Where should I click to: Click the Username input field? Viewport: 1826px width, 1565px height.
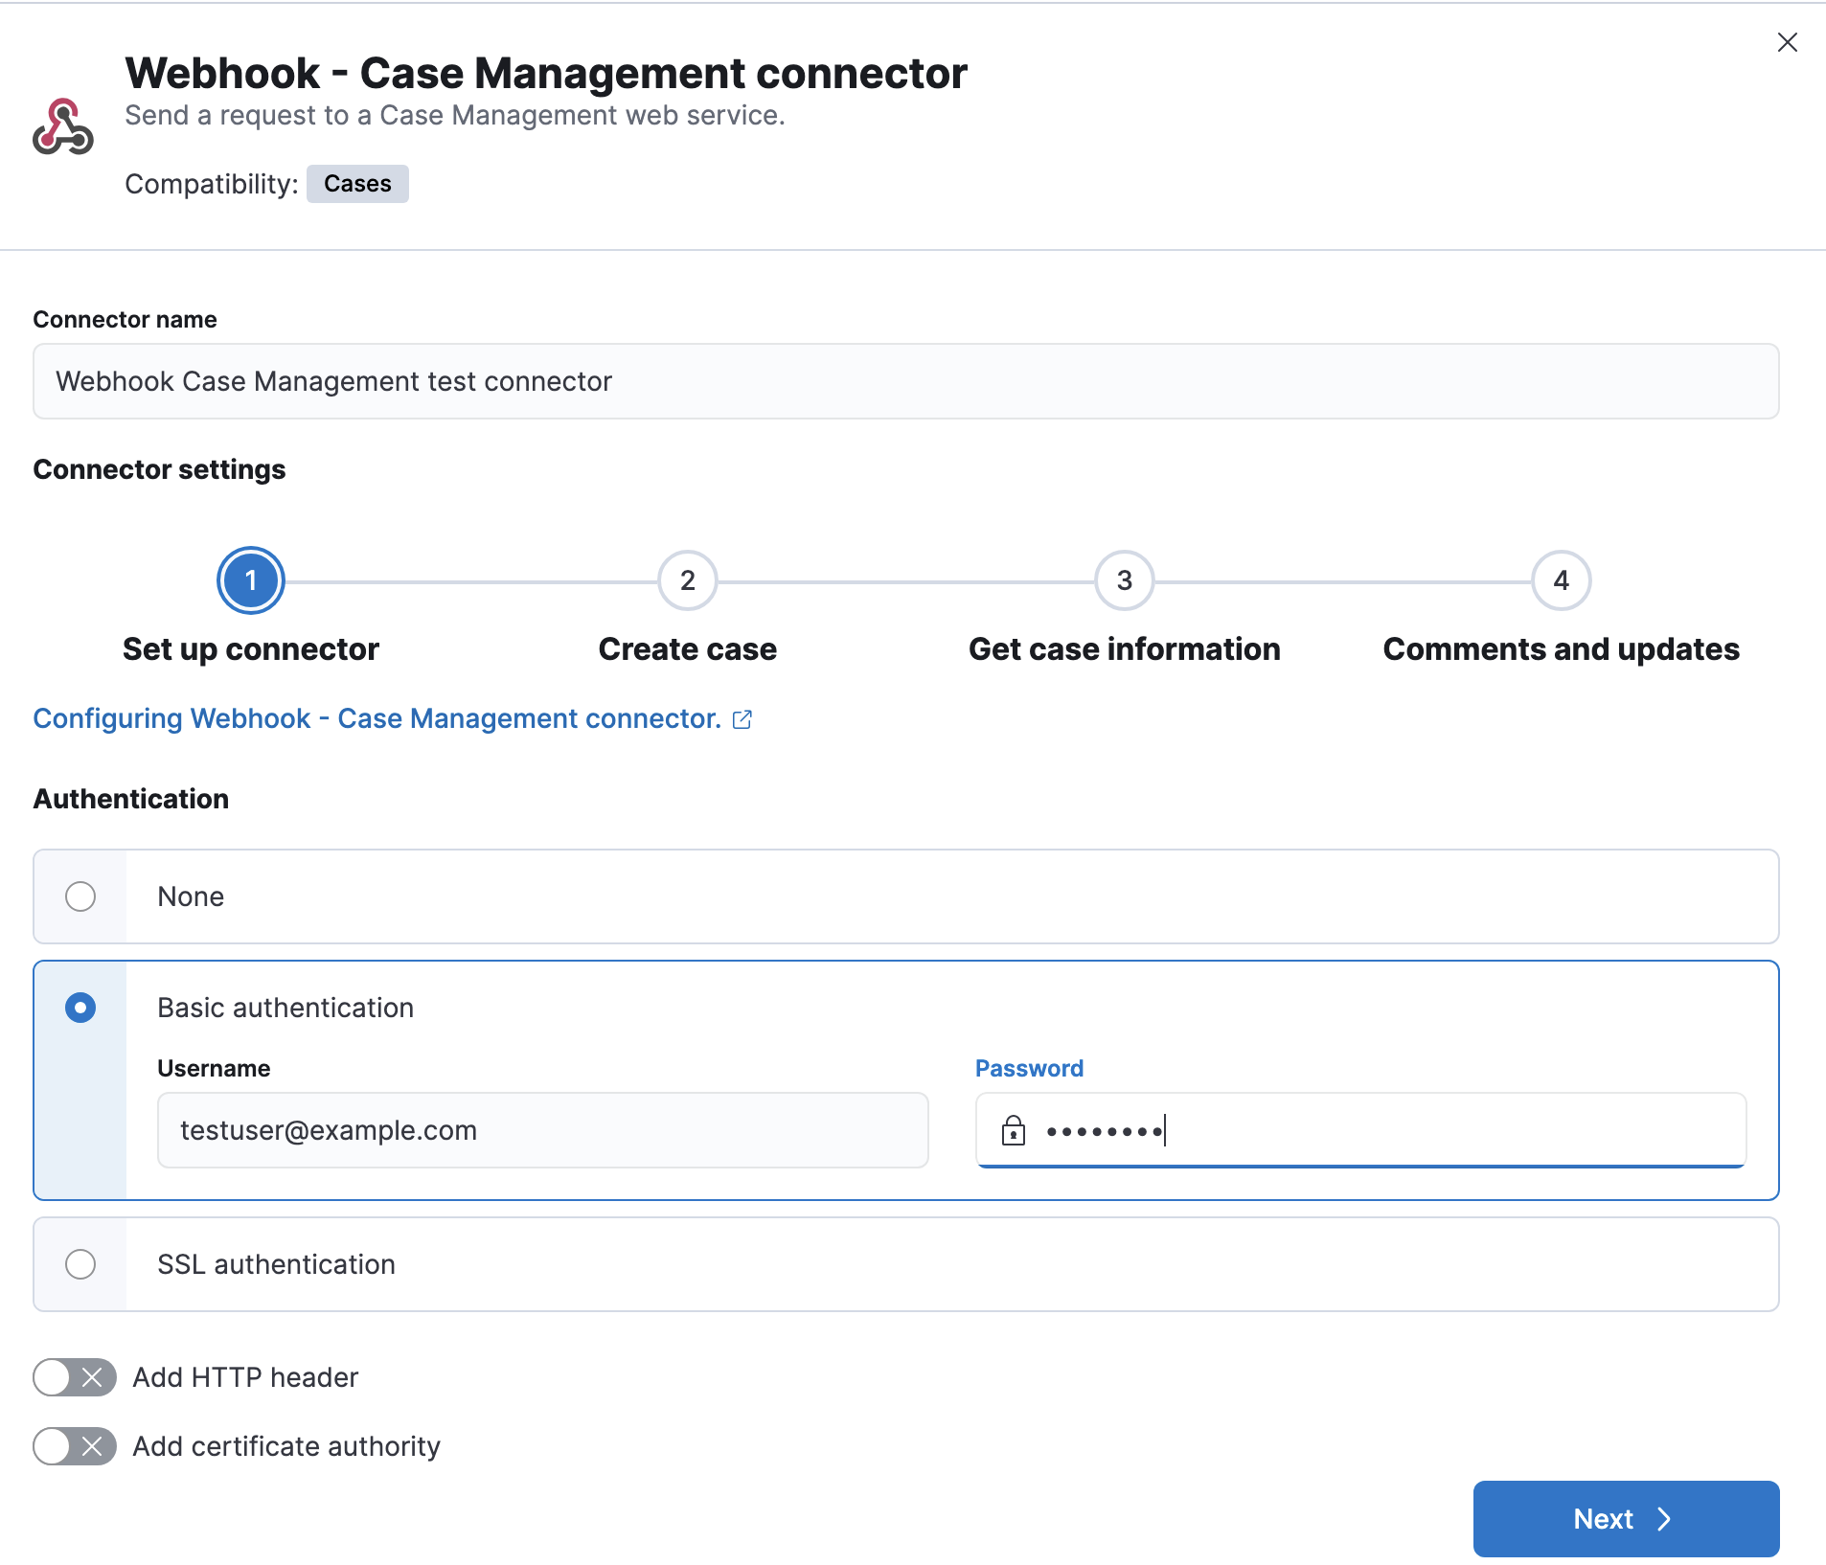542,1130
